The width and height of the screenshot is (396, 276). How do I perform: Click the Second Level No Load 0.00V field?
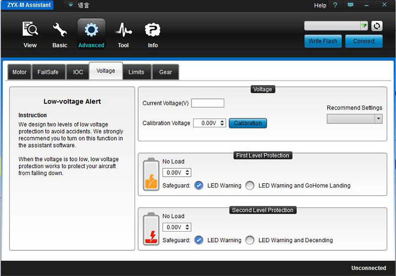point(177,227)
